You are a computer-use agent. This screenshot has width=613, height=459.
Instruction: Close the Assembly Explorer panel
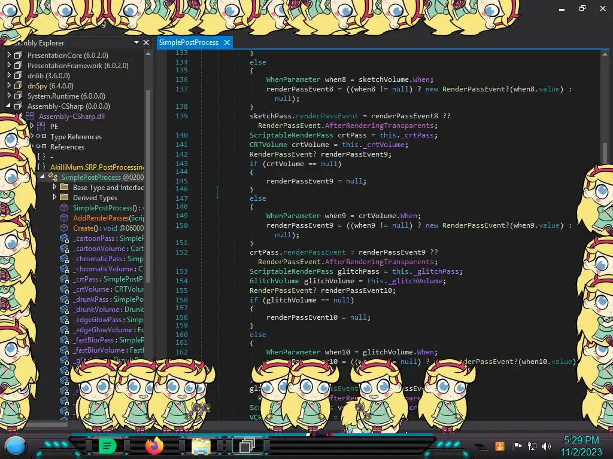click(146, 42)
